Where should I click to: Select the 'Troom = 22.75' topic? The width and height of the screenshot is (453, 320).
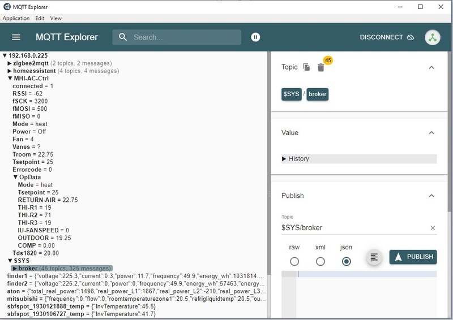point(33,154)
